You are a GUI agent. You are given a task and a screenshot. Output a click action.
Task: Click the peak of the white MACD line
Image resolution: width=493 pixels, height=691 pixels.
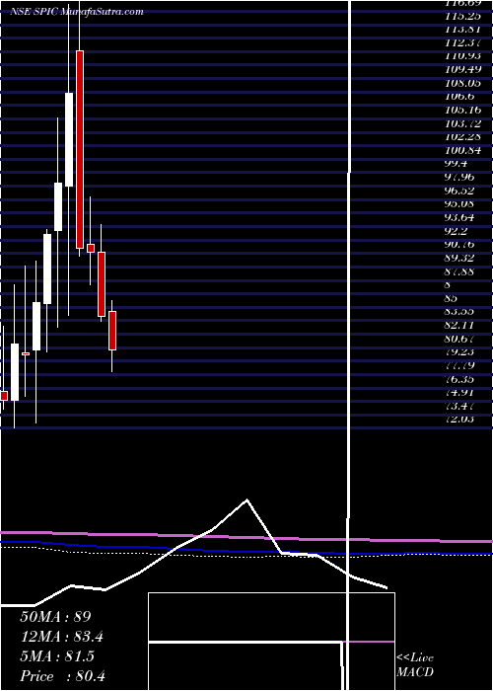246,500
